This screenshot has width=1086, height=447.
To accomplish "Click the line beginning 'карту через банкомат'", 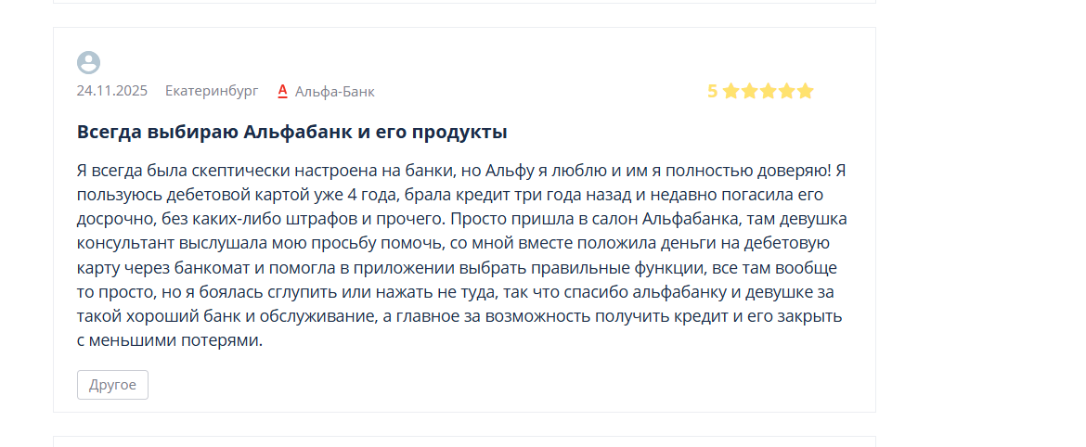I will (457, 268).
